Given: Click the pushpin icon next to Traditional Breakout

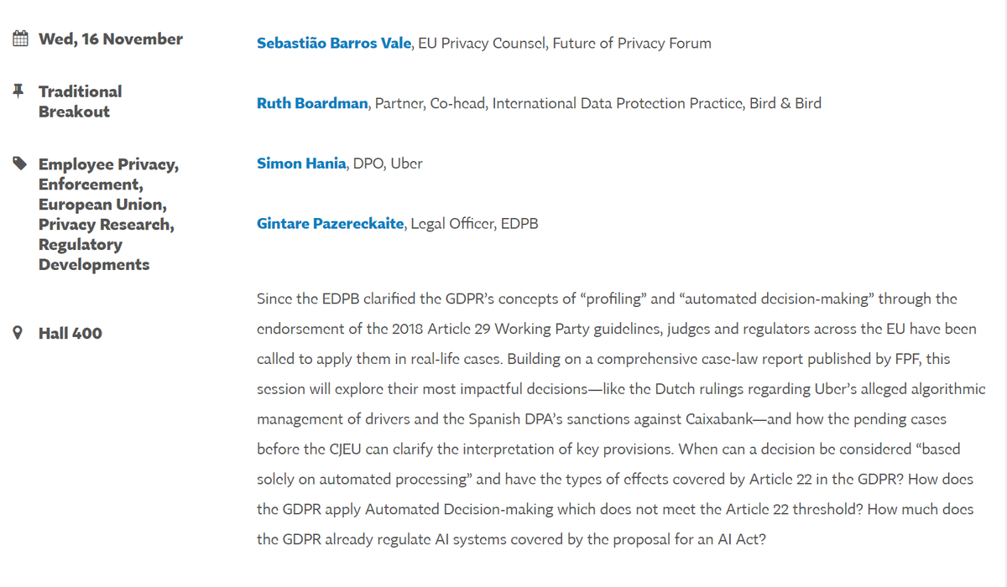Looking at the screenshot, I should click(18, 91).
